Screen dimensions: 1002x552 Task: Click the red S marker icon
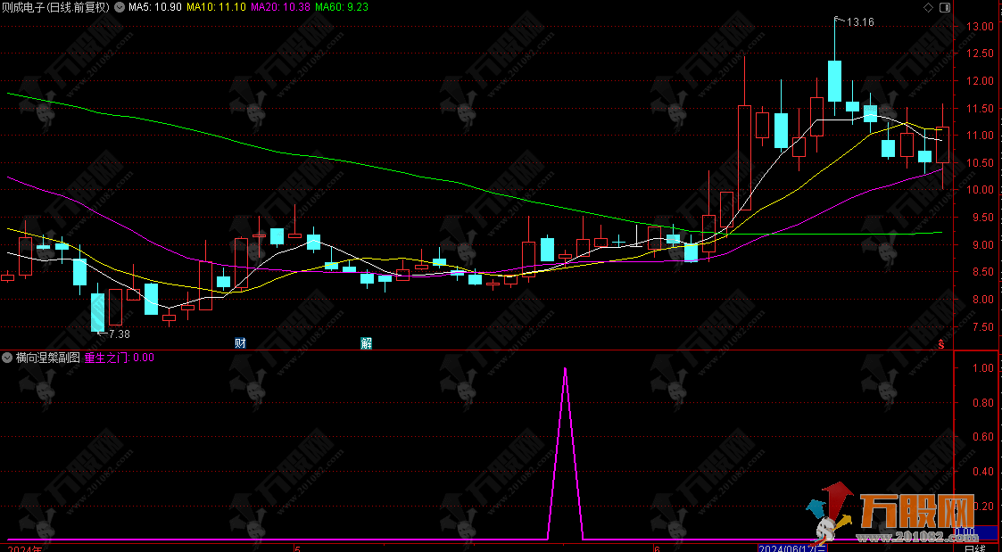pyautogui.click(x=941, y=343)
